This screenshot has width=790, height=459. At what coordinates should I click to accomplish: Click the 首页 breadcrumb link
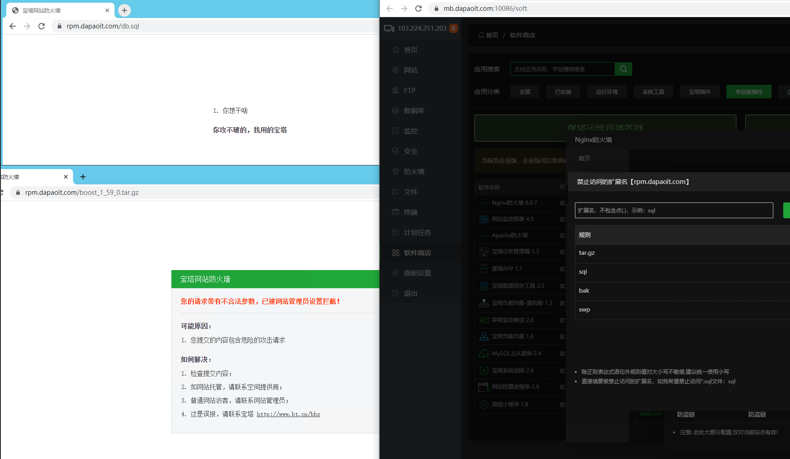click(x=488, y=35)
